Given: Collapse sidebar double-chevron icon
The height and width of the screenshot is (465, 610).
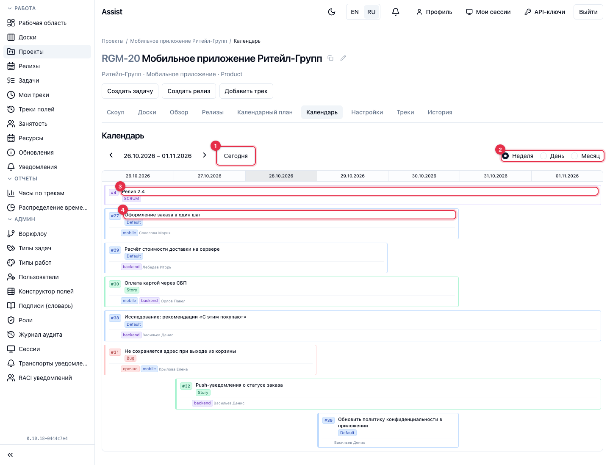Looking at the screenshot, I should click(10, 455).
